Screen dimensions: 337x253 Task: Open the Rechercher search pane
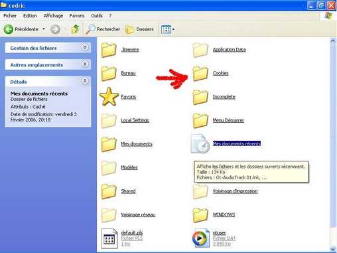(x=103, y=29)
